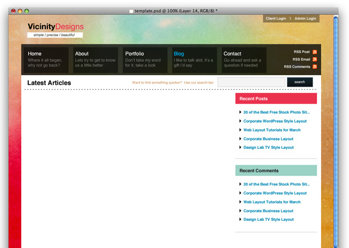Focus the search input field
The width and height of the screenshot is (349, 248).
tap(251, 82)
